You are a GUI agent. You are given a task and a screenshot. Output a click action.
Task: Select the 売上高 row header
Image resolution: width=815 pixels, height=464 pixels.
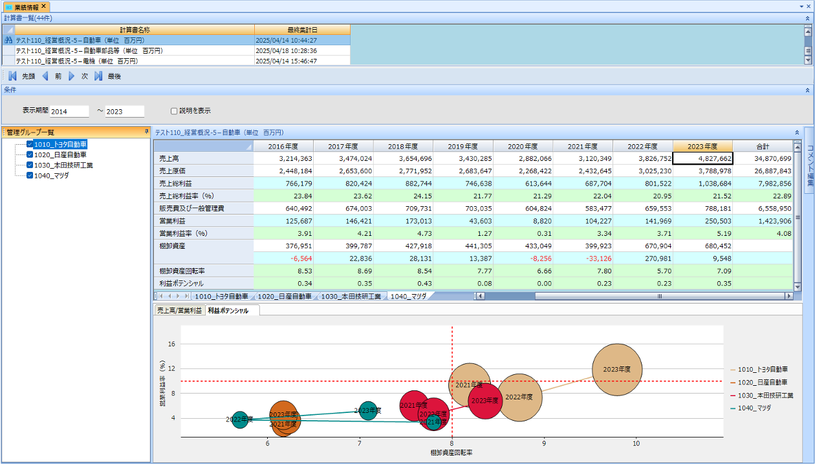[204, 158]
